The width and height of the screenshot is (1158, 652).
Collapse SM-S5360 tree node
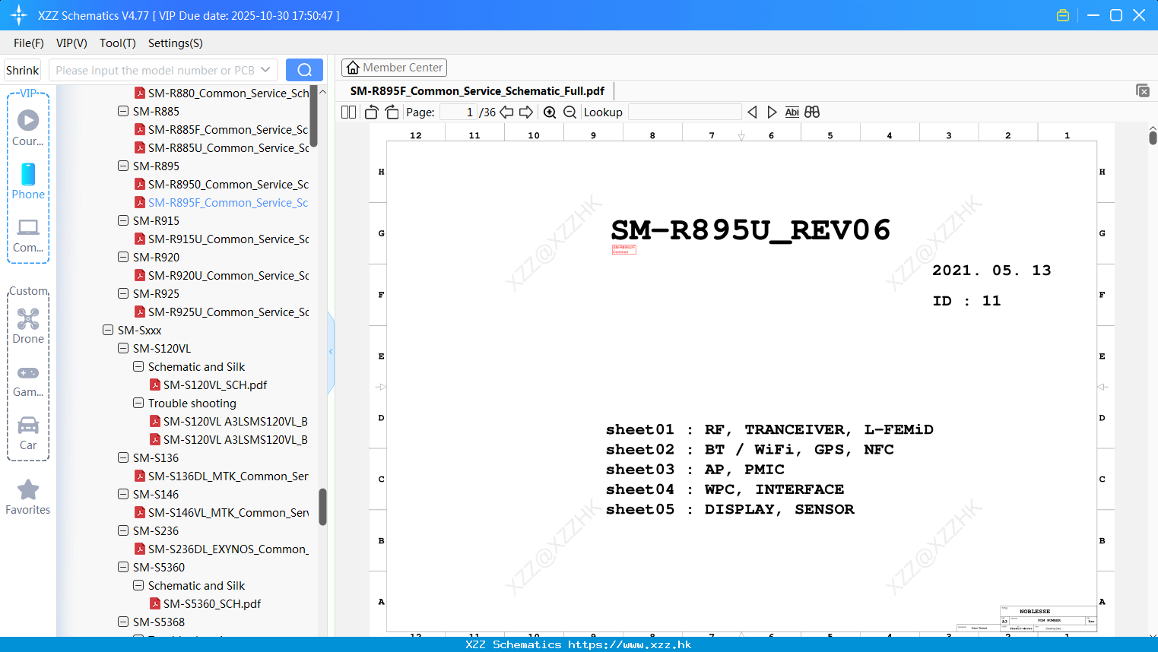pyautogui.click(x=123, y=567)
